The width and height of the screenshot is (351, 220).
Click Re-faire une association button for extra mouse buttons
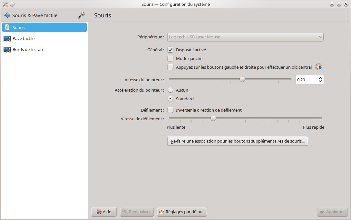coord(238,141)
